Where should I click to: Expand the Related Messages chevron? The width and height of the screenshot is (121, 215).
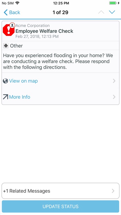[x=113, y=191]
